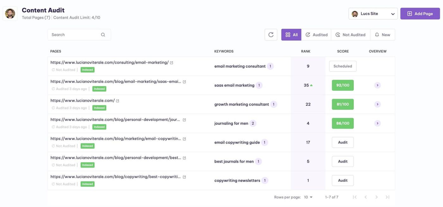Switch to the Not Audited filter tab
Screen dimensions: 443x207
[351, 35]
